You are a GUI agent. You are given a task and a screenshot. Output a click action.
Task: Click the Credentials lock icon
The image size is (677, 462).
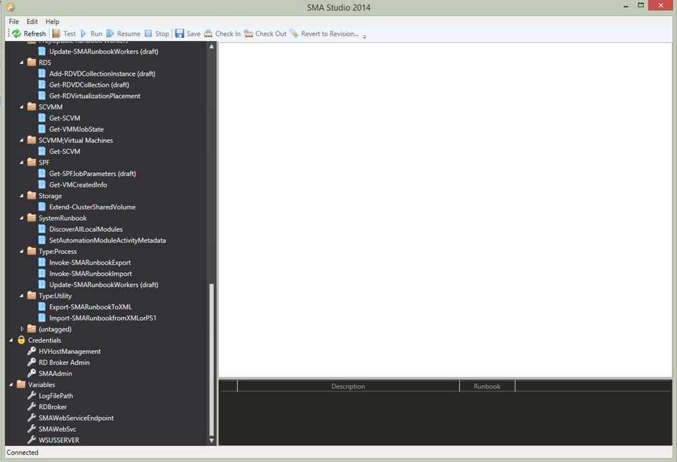pyautogui.click(x=21, y=340)
